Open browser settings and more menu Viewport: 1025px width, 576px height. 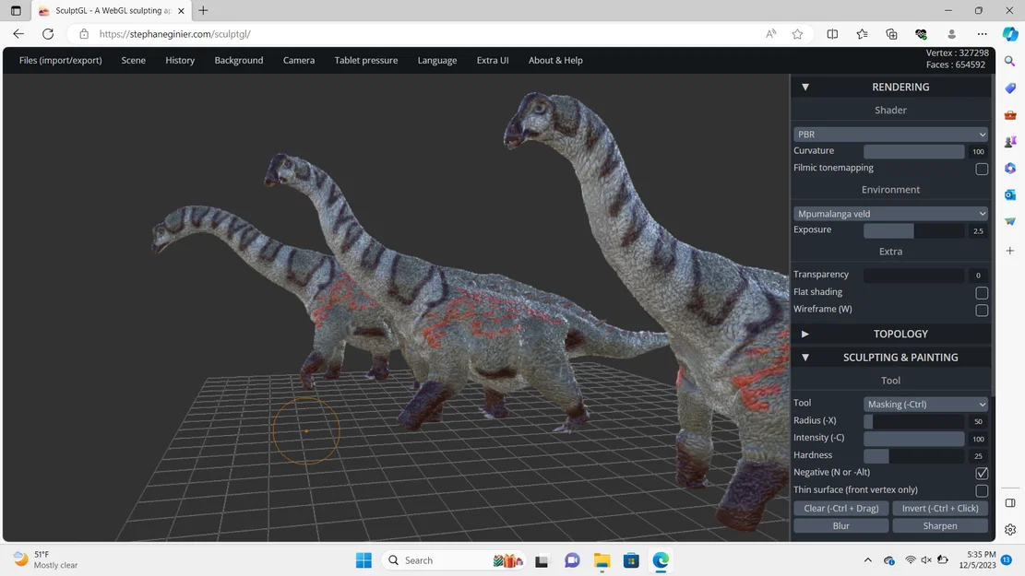coord(982,34)
